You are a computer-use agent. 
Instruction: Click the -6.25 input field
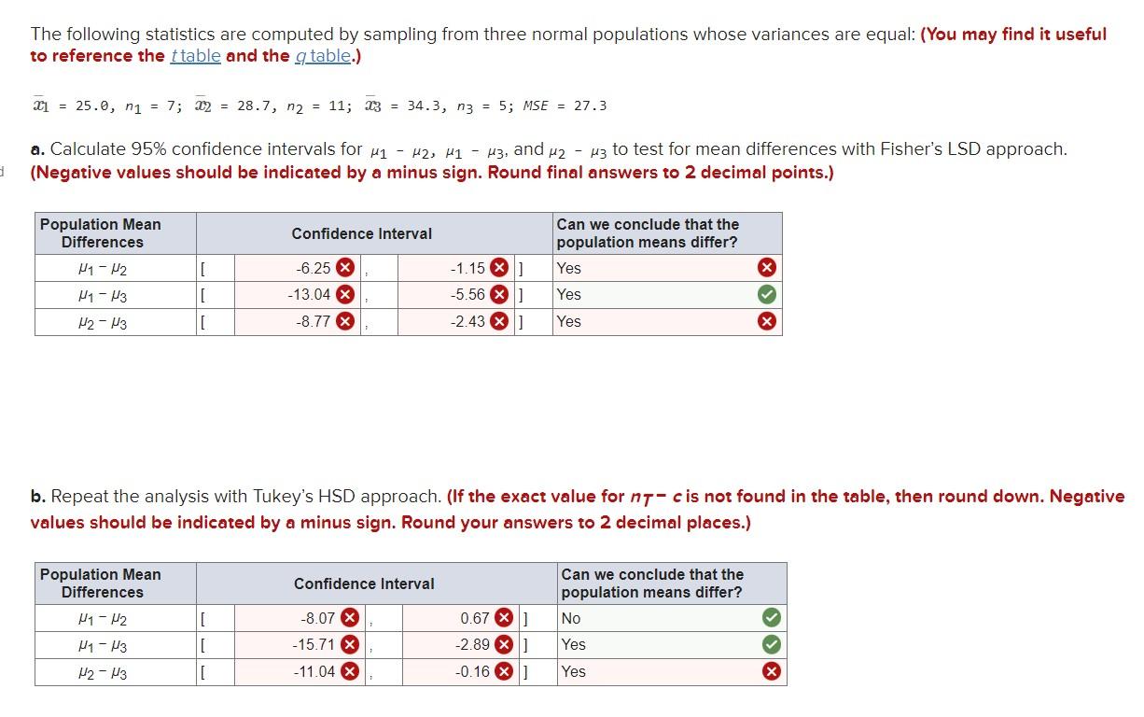click(299, 268)
